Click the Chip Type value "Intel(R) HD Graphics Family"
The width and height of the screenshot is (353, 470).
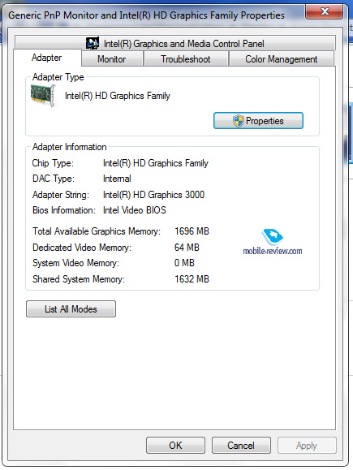[x=156, y=163]
